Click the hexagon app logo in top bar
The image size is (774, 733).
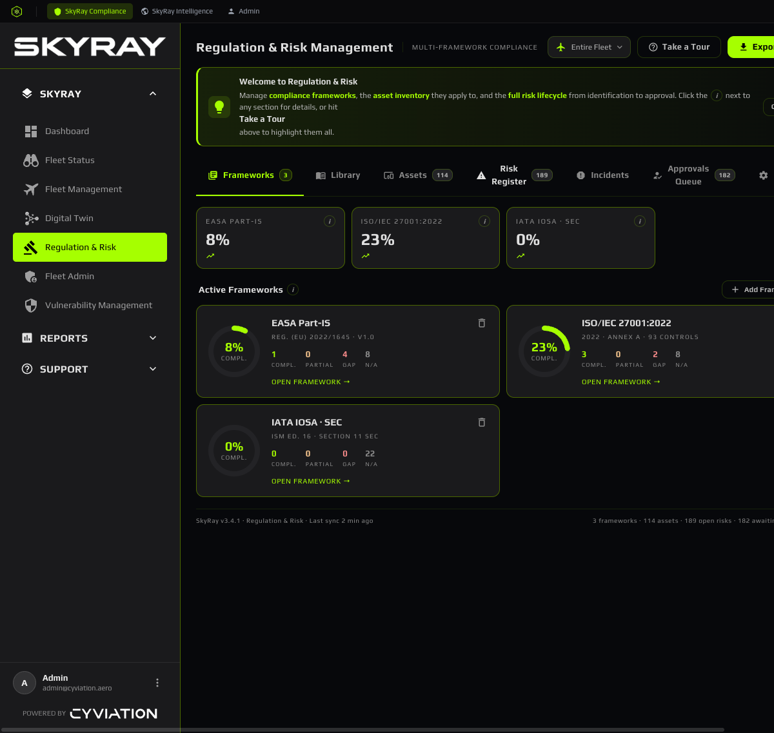click(17, 11)
